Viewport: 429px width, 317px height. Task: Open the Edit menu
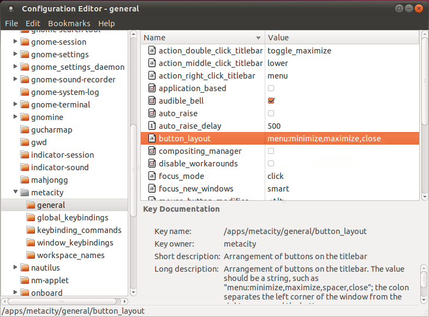pyautogui.click(x=33, y=23)
